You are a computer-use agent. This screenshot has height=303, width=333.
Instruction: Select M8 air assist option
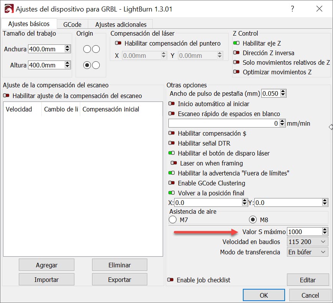253,219
